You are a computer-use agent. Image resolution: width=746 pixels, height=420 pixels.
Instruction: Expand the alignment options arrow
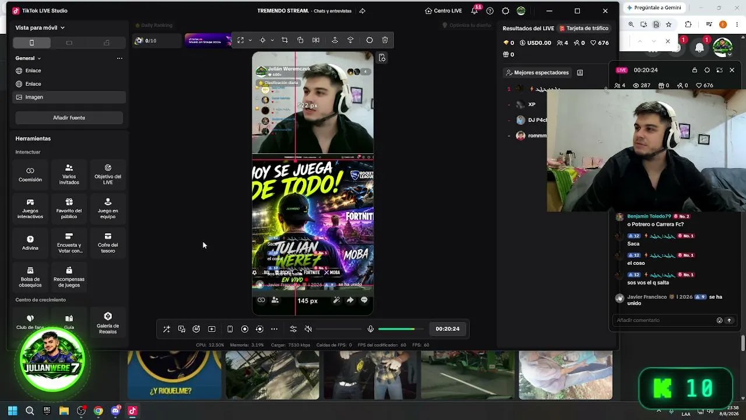(272, 40)
